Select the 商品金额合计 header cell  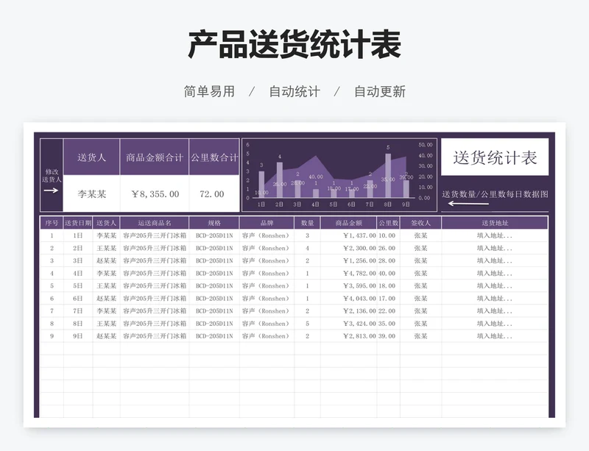155,157
